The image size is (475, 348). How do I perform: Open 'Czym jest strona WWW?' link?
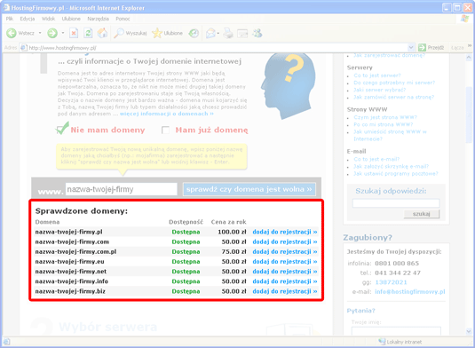[385, 117]
